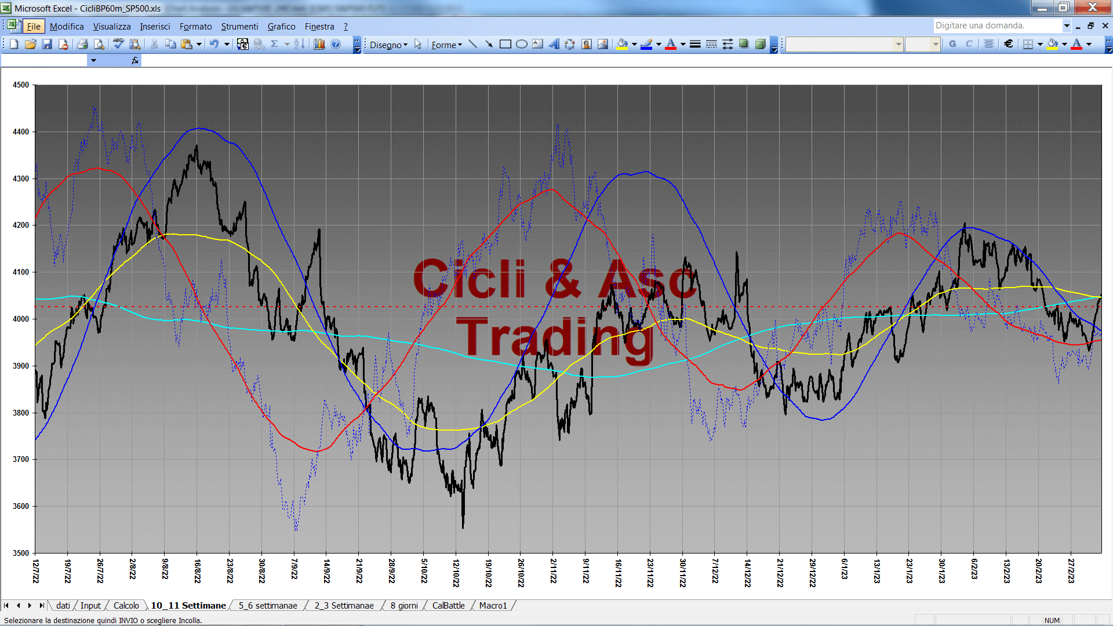Switch to the Calcolo sheet tab
Viewport: 1113px width, 626px height.
pos(126,605)
